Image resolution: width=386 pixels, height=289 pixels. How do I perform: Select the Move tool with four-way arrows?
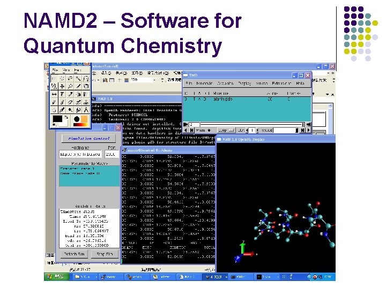[62, 87]
